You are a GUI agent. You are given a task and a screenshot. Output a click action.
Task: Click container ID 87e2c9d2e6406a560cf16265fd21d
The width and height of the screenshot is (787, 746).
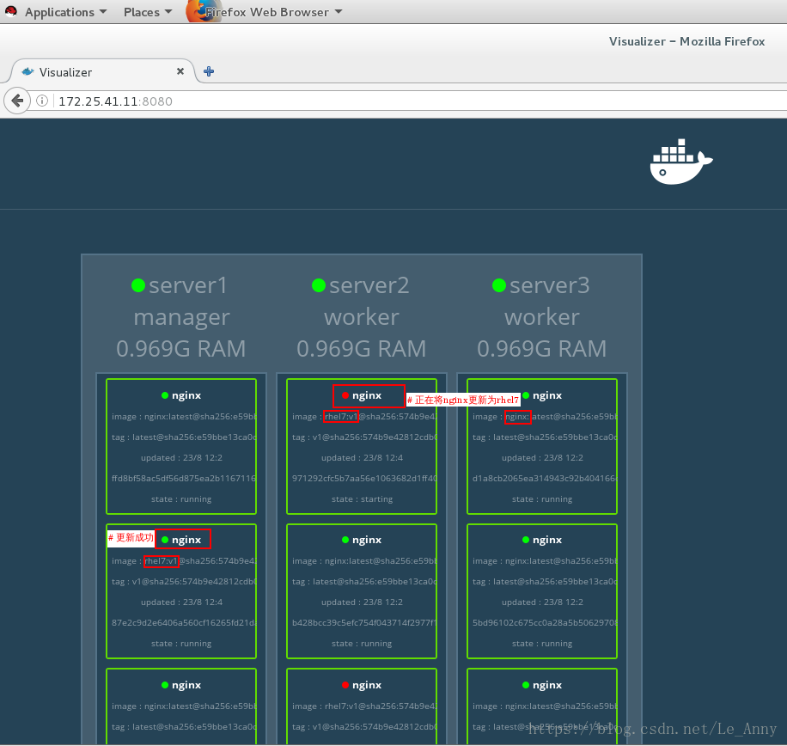[x=184, y=623]
